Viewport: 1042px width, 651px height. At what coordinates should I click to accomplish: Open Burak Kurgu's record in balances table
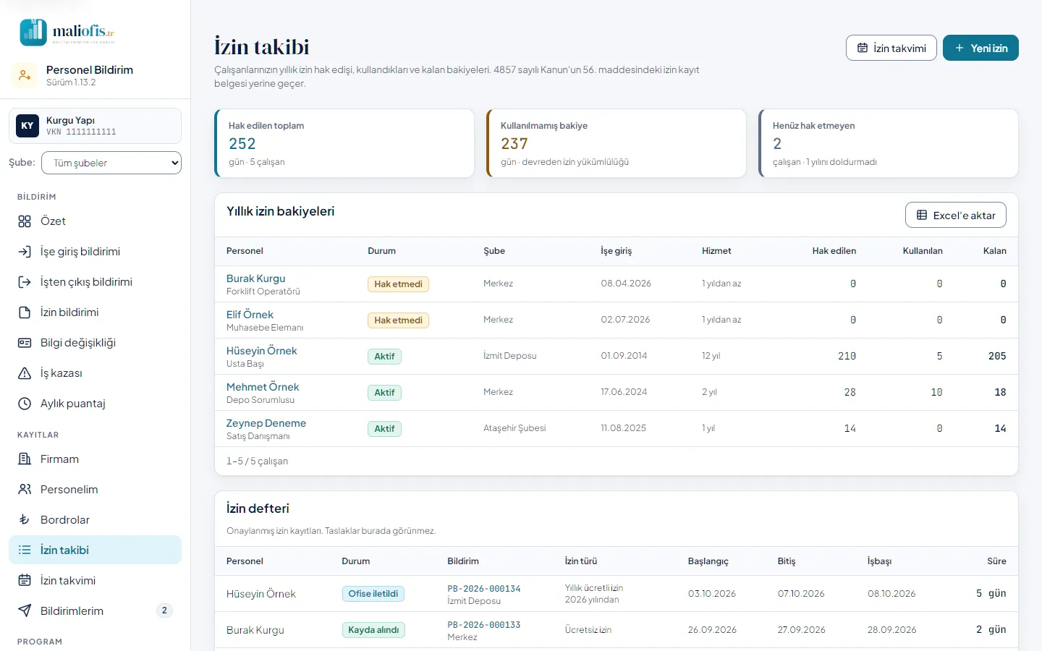tap(256, 278)
